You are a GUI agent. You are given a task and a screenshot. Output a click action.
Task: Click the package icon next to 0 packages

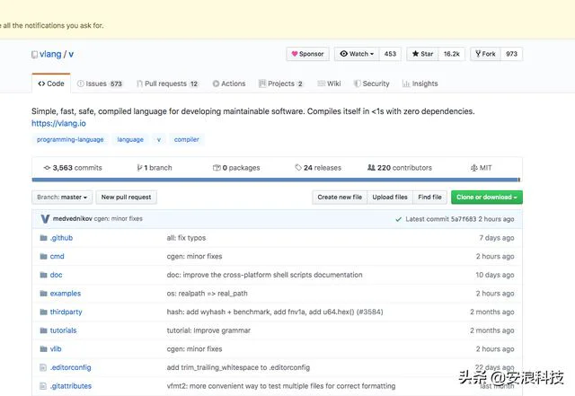[x=217, y=168]
